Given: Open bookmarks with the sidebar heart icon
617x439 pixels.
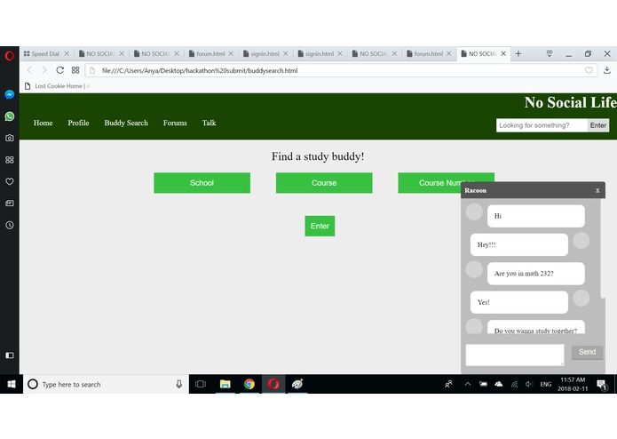Looking at the screenshot, I should point(10,181).
